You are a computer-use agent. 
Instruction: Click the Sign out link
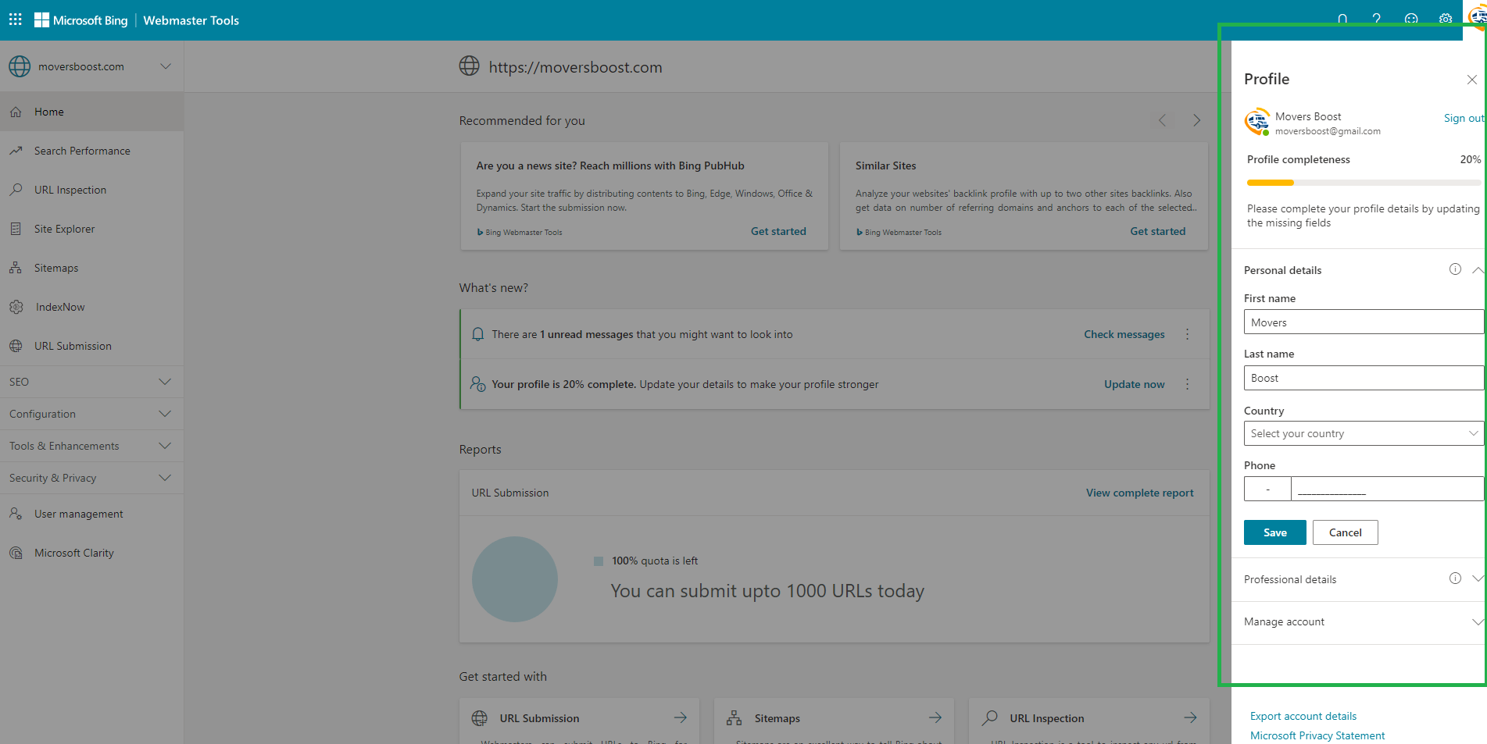pyautogui.click(x=1463, y=118)
